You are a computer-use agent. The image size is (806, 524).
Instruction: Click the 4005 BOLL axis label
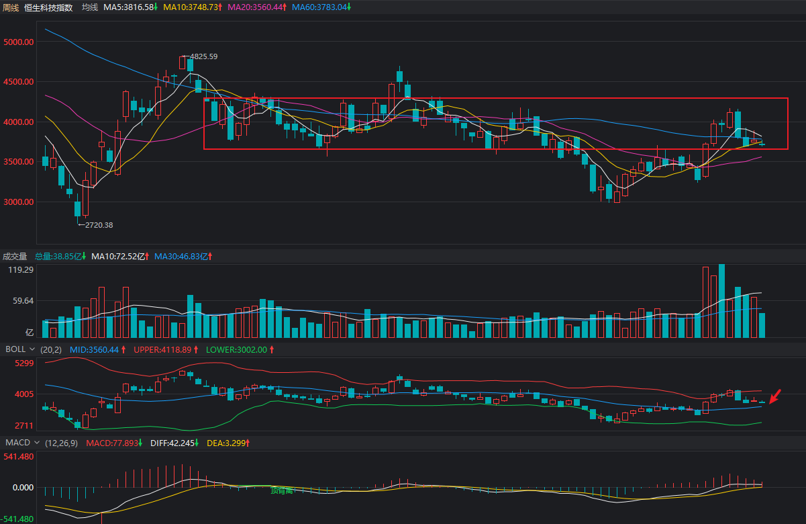(x=24, y=394)
